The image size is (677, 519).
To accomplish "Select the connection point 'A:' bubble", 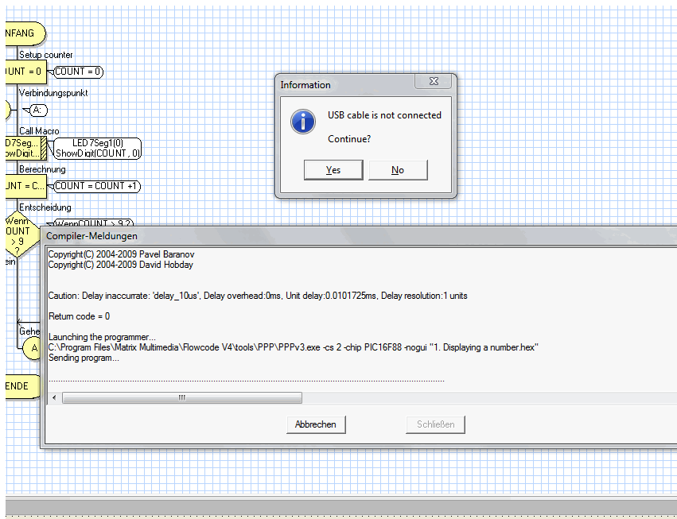I will click(38, 110).
